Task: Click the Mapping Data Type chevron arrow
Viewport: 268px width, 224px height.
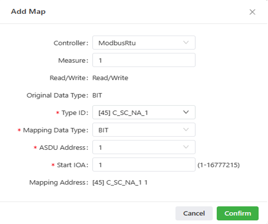Action: 186,130
